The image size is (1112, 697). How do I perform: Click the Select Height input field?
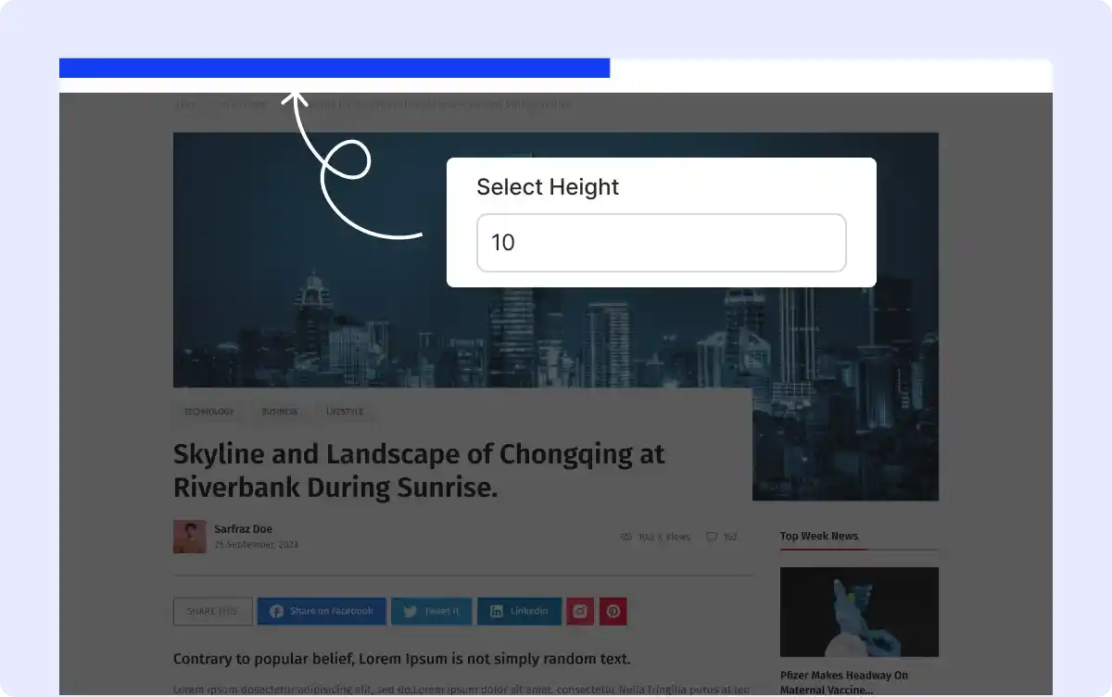tap(661, 243)
